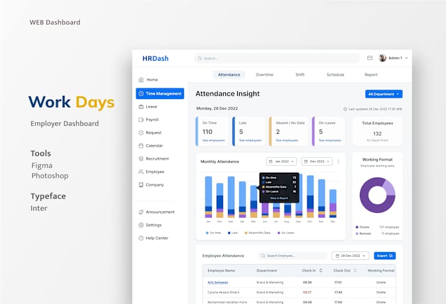The width and height of the screenshot is (446, 304).
Task: Click the Leave briefcase icon
Action: [141, 106]
